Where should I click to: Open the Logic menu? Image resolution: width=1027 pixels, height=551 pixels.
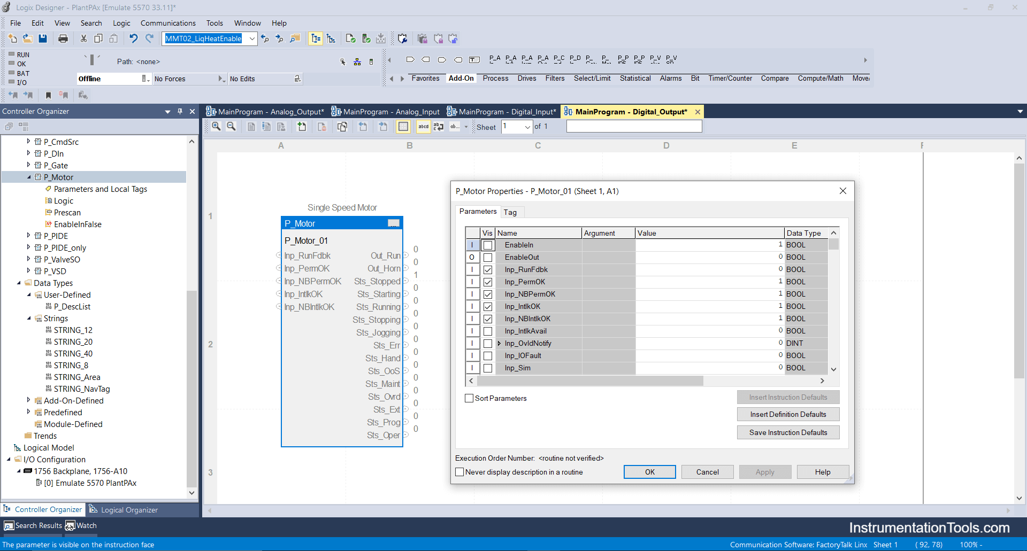pos(121,23)
